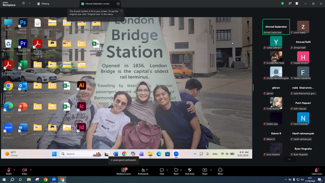Open the audio options arrow next to Audio
The width and height of the screenshot is (325, 183).
[14, 170]
